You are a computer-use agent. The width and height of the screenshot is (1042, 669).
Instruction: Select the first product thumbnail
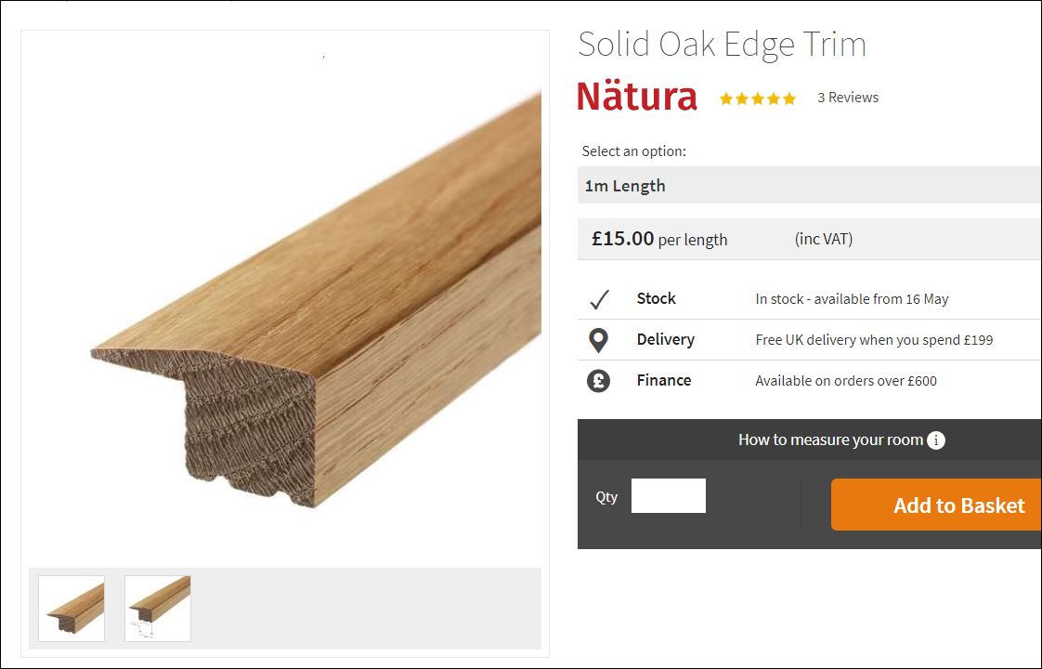72,609
